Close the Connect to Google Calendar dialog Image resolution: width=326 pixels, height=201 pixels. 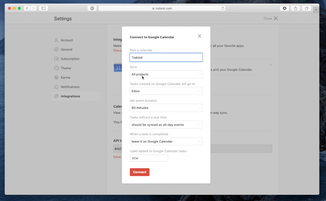pos(199,36)
